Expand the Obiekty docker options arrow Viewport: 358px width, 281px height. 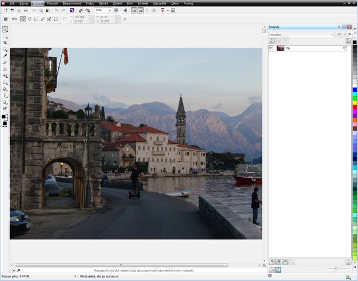(338, 27)
